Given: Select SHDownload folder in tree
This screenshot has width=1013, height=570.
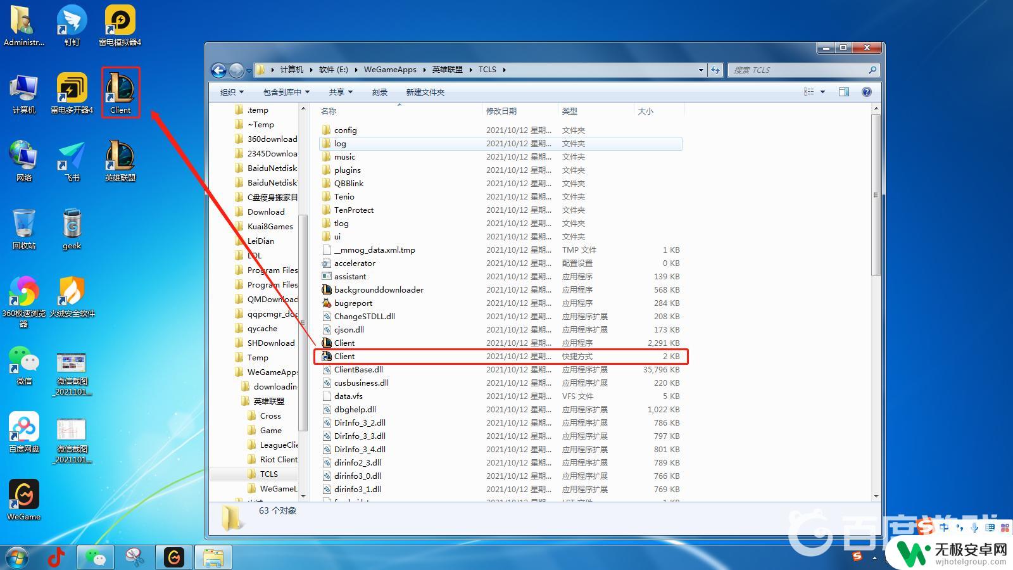Looking at the screenshot, I should [x=271, y=343].
